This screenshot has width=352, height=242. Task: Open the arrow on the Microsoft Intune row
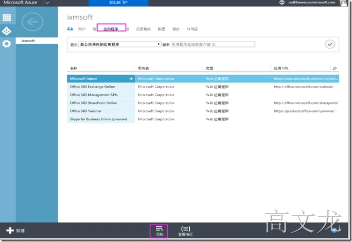(x=131, y=78)
